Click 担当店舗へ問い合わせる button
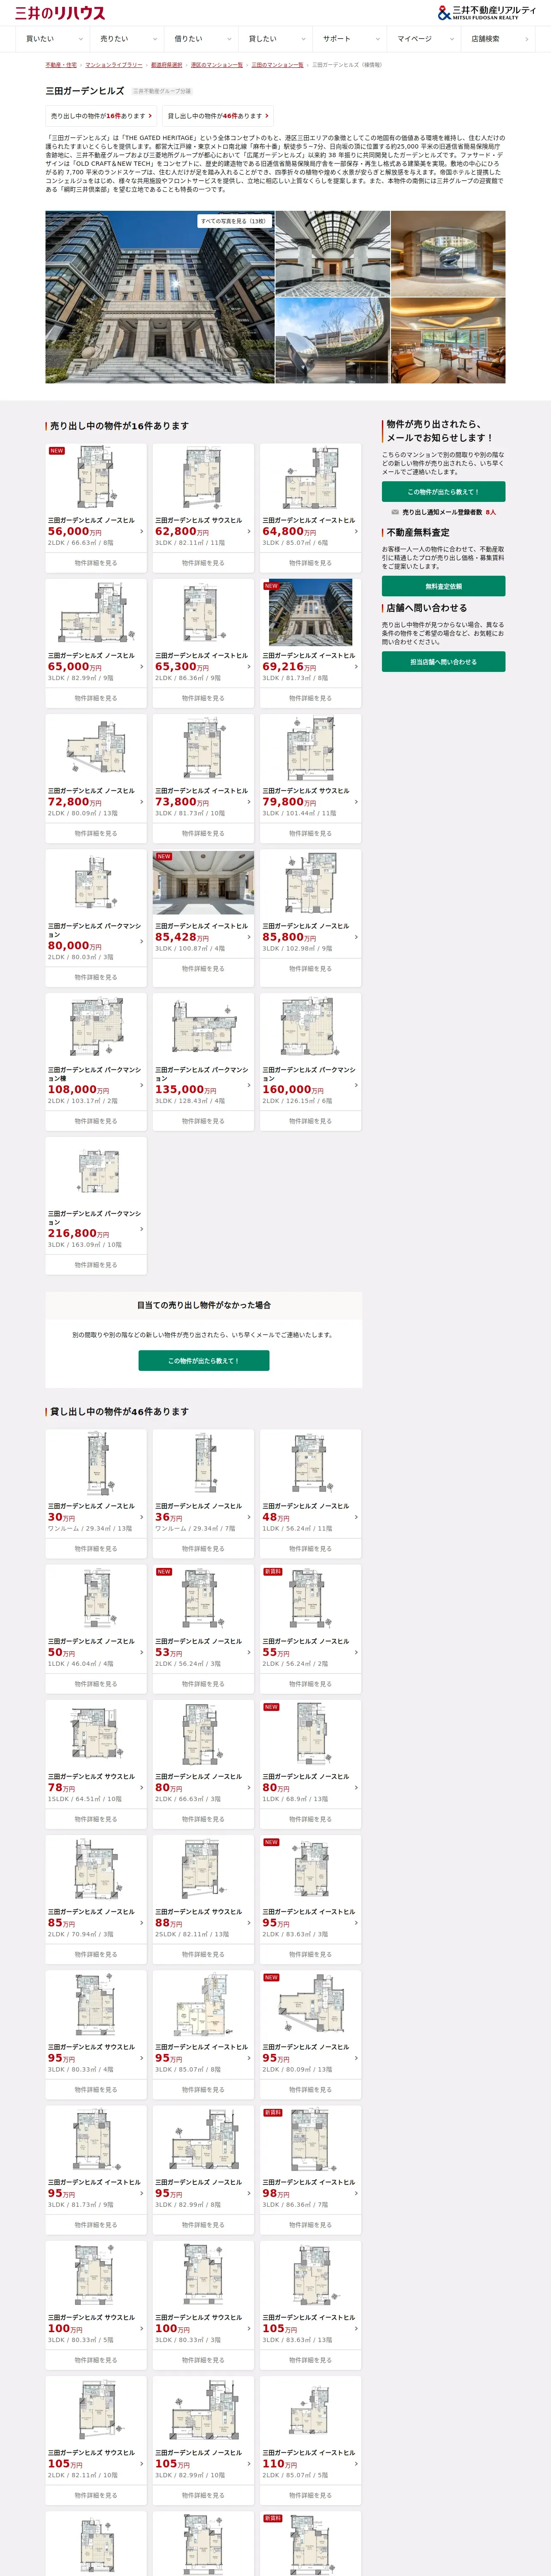Viewport: 551px width, 2576px height. click(x=443, y=662)
